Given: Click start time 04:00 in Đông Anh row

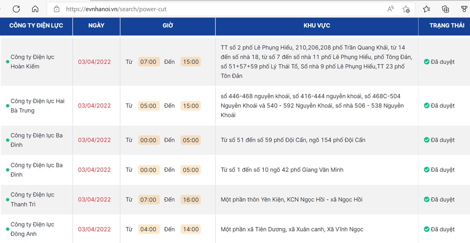Looking at the screenshot, I should pos(149,229).
